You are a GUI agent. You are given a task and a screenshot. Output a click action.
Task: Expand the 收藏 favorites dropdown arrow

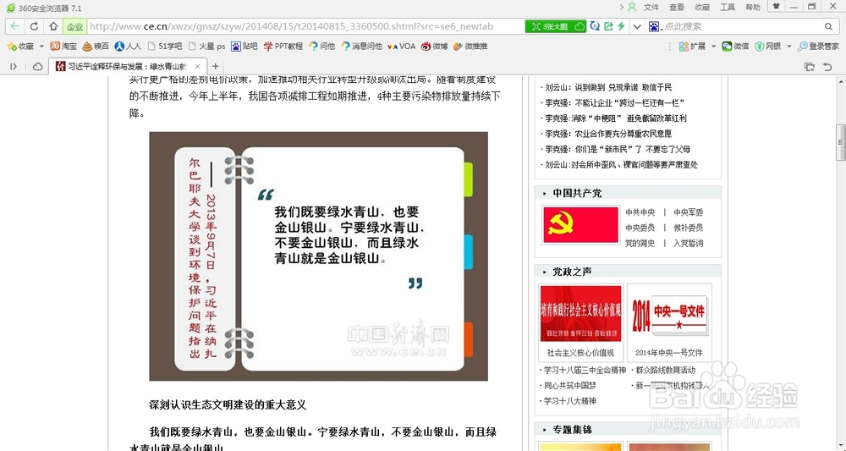pos(41,47)
